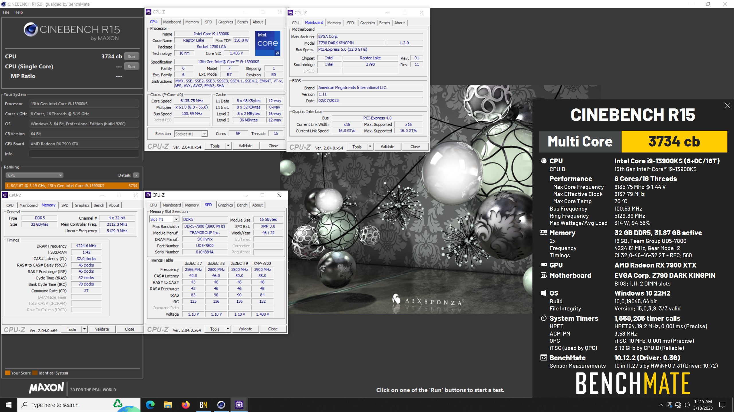Image resolution: width=734 pixels, height=412 pixels.
Task: Click the Cinebench R15 logo
Action: (72, 31)
